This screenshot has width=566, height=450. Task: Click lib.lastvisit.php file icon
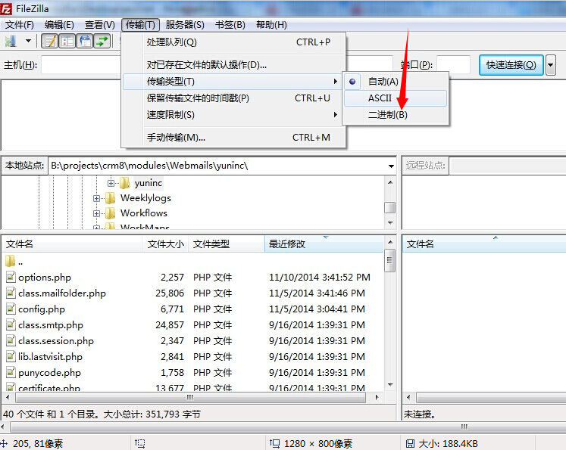[x=11, y=356]
